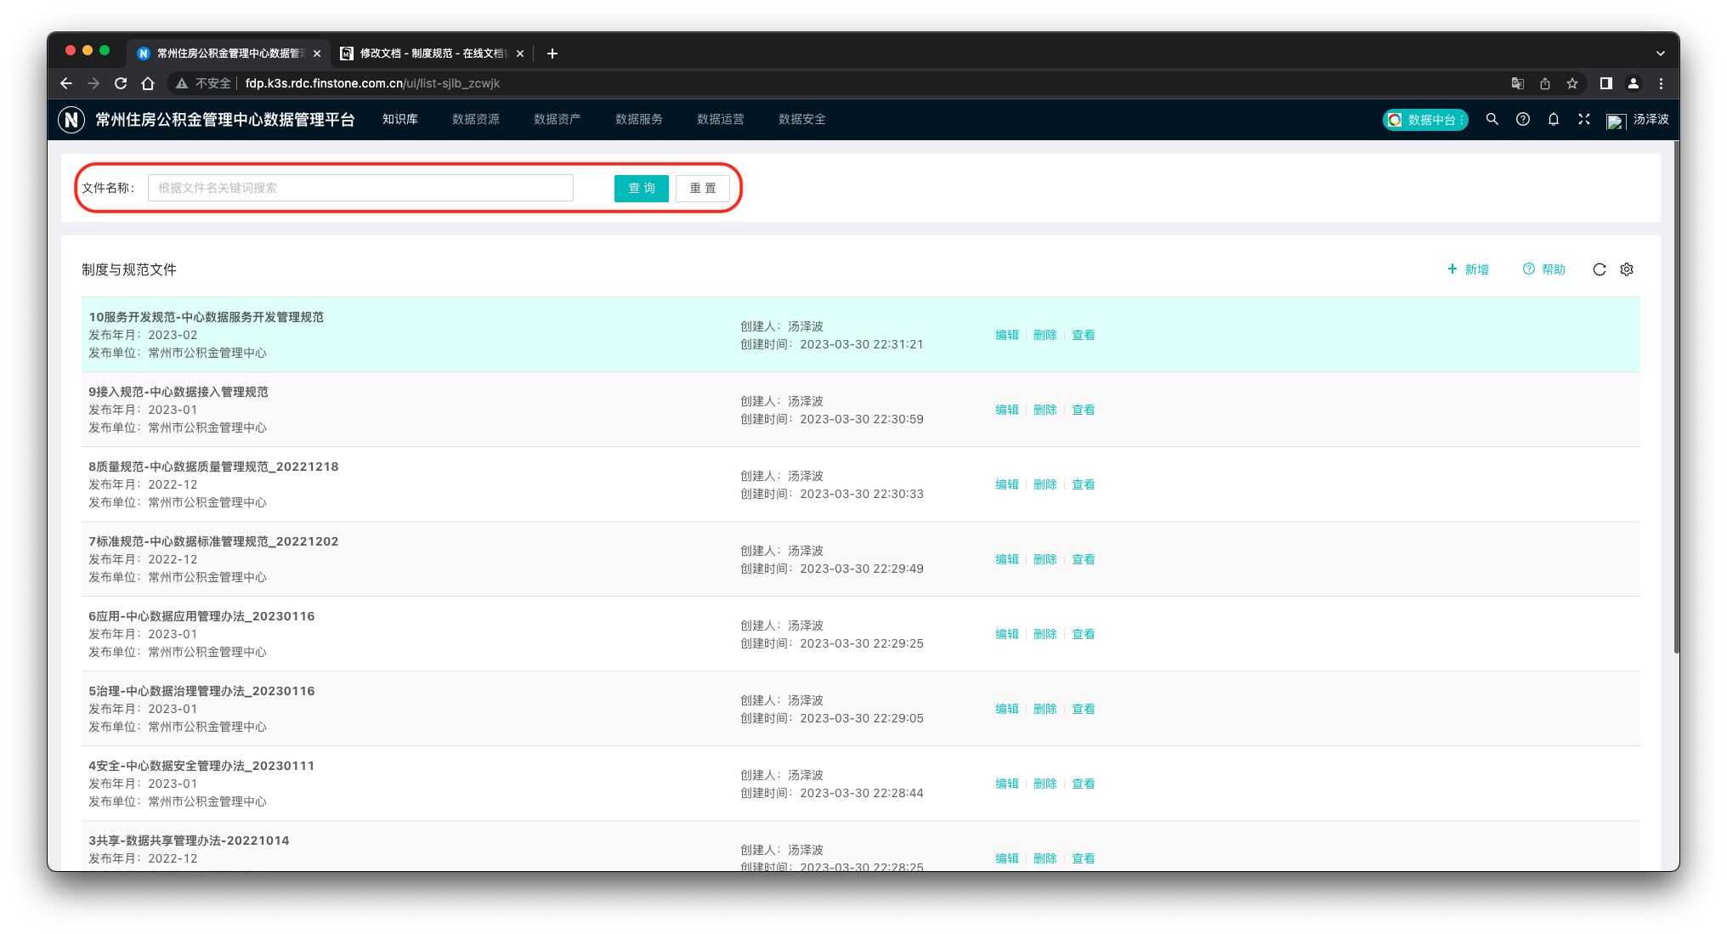
Task: Edit the 10服务开发规范 document
Action: [x=1007, y=335]
